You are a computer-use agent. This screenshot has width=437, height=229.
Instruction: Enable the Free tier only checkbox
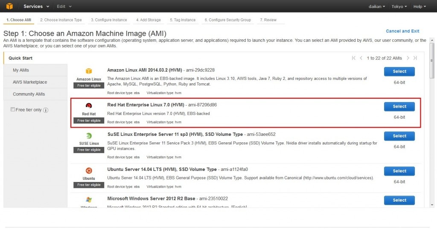pyautogui.click(x=13, y=110)
